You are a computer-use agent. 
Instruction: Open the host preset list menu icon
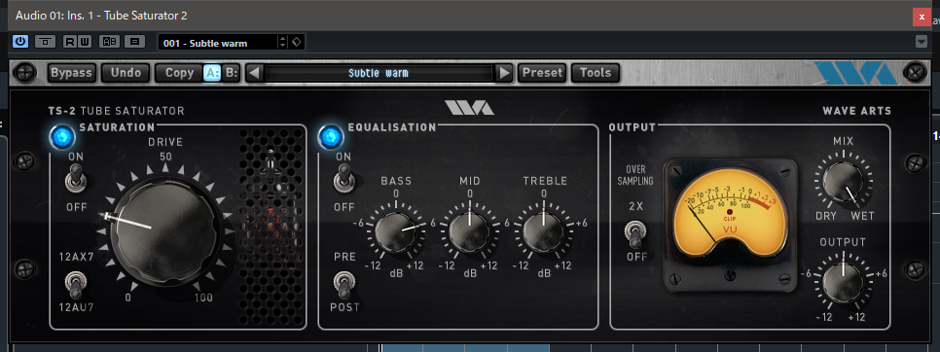pyautogui.click(x=135, y=42)
